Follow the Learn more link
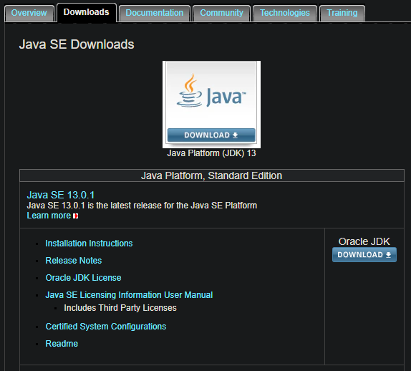The height and width of the screenshot is (371, 411). (x=49, y=216)
